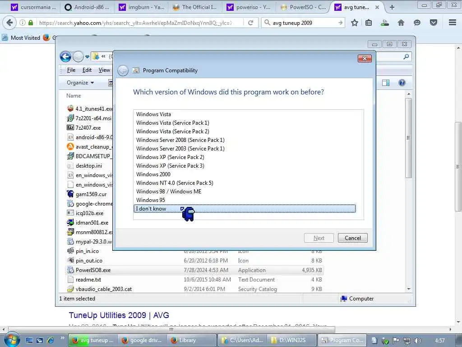Select Windows Vista (Service Pack 1)

(173, 123)
